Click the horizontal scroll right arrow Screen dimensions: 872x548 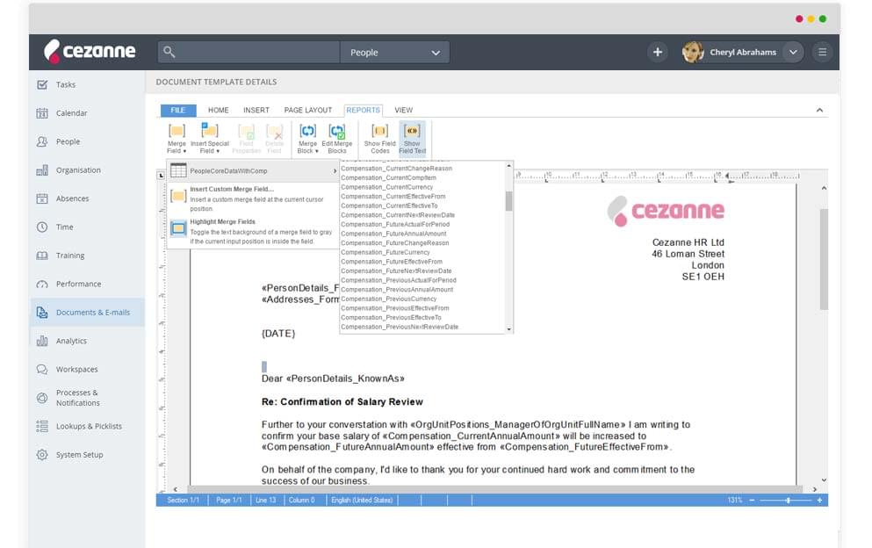tap(814, 489)
